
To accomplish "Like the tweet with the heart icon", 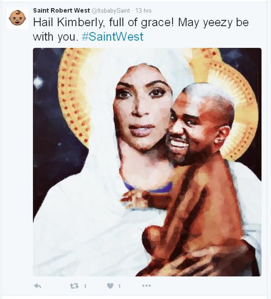I will coord(110,286).
